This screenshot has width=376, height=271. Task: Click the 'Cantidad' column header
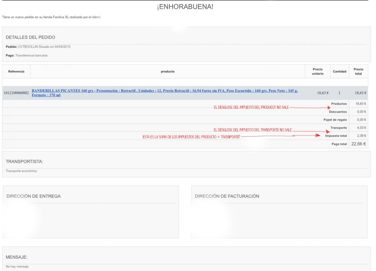tap(339, 72)
